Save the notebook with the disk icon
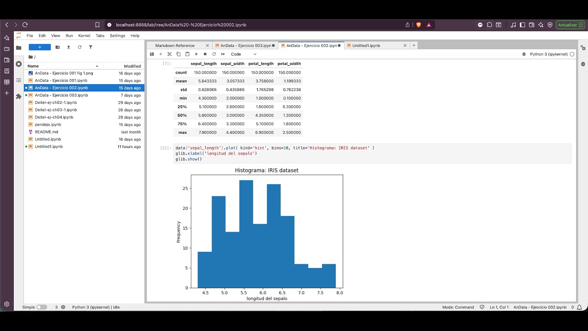 [152, 54]
